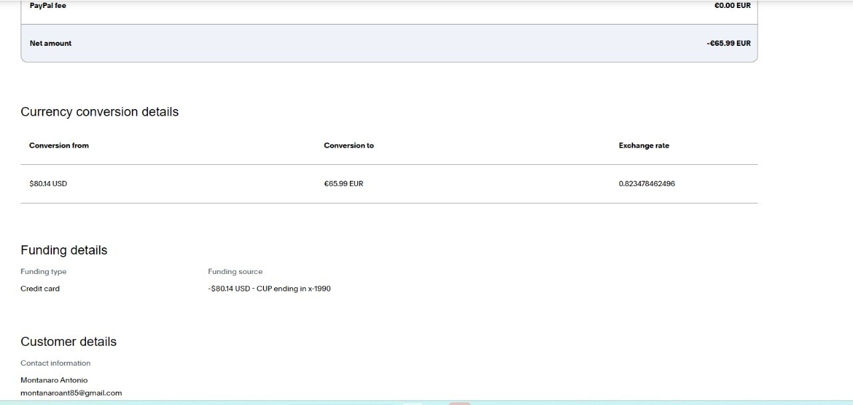The height and width of the screenshot is (405, 853).
Task: Select customer name Montanaro Antonio
Action: 54,380
